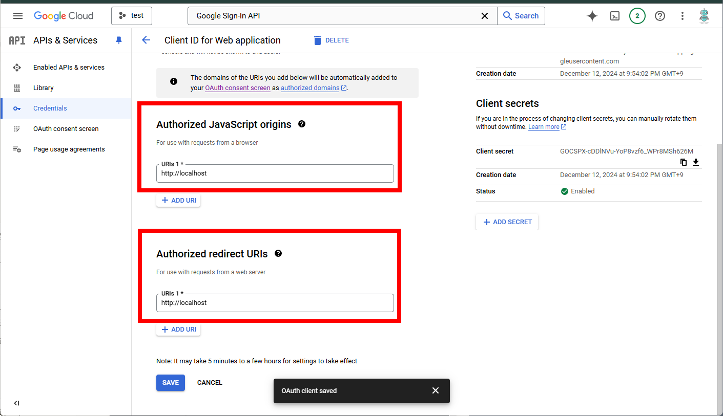Click the Google Cloud logo
Viewport: 723px width, 416px height.
[64, 16]
